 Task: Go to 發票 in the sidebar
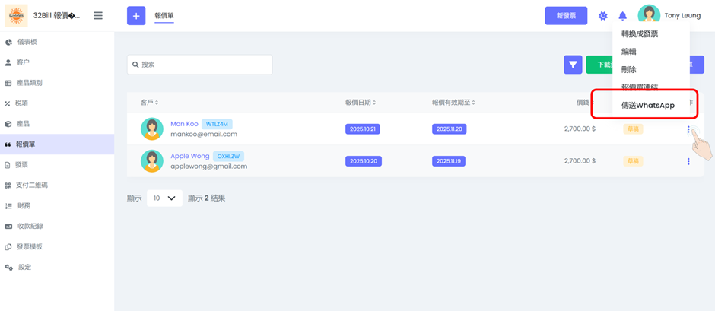pos(22,164)
